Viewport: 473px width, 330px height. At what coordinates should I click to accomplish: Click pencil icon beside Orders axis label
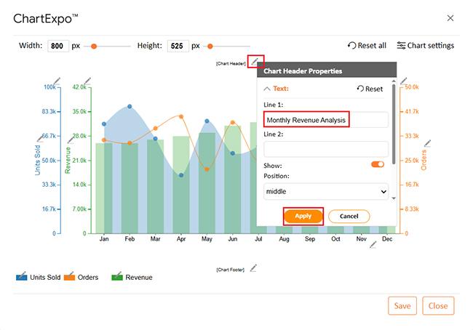pyautogui.click(x=428, y=142)
